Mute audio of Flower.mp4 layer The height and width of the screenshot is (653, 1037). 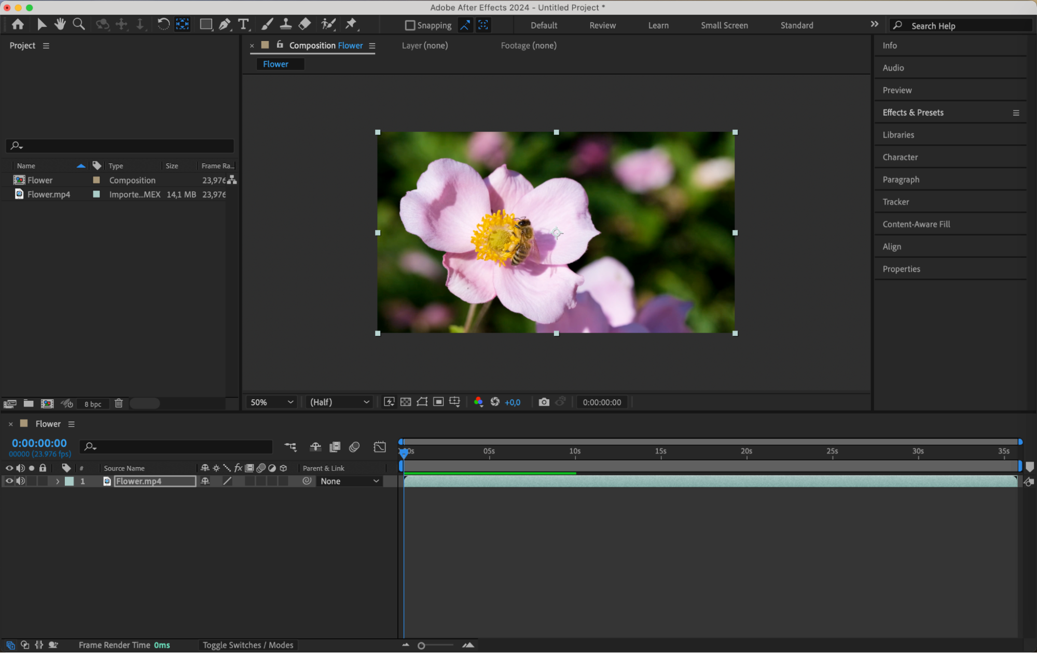tap(21, 481)
